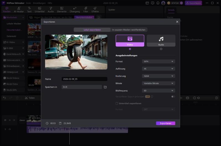
Task: Enable the Untertitel exportieren checkbox
Action: coord(117,103)
